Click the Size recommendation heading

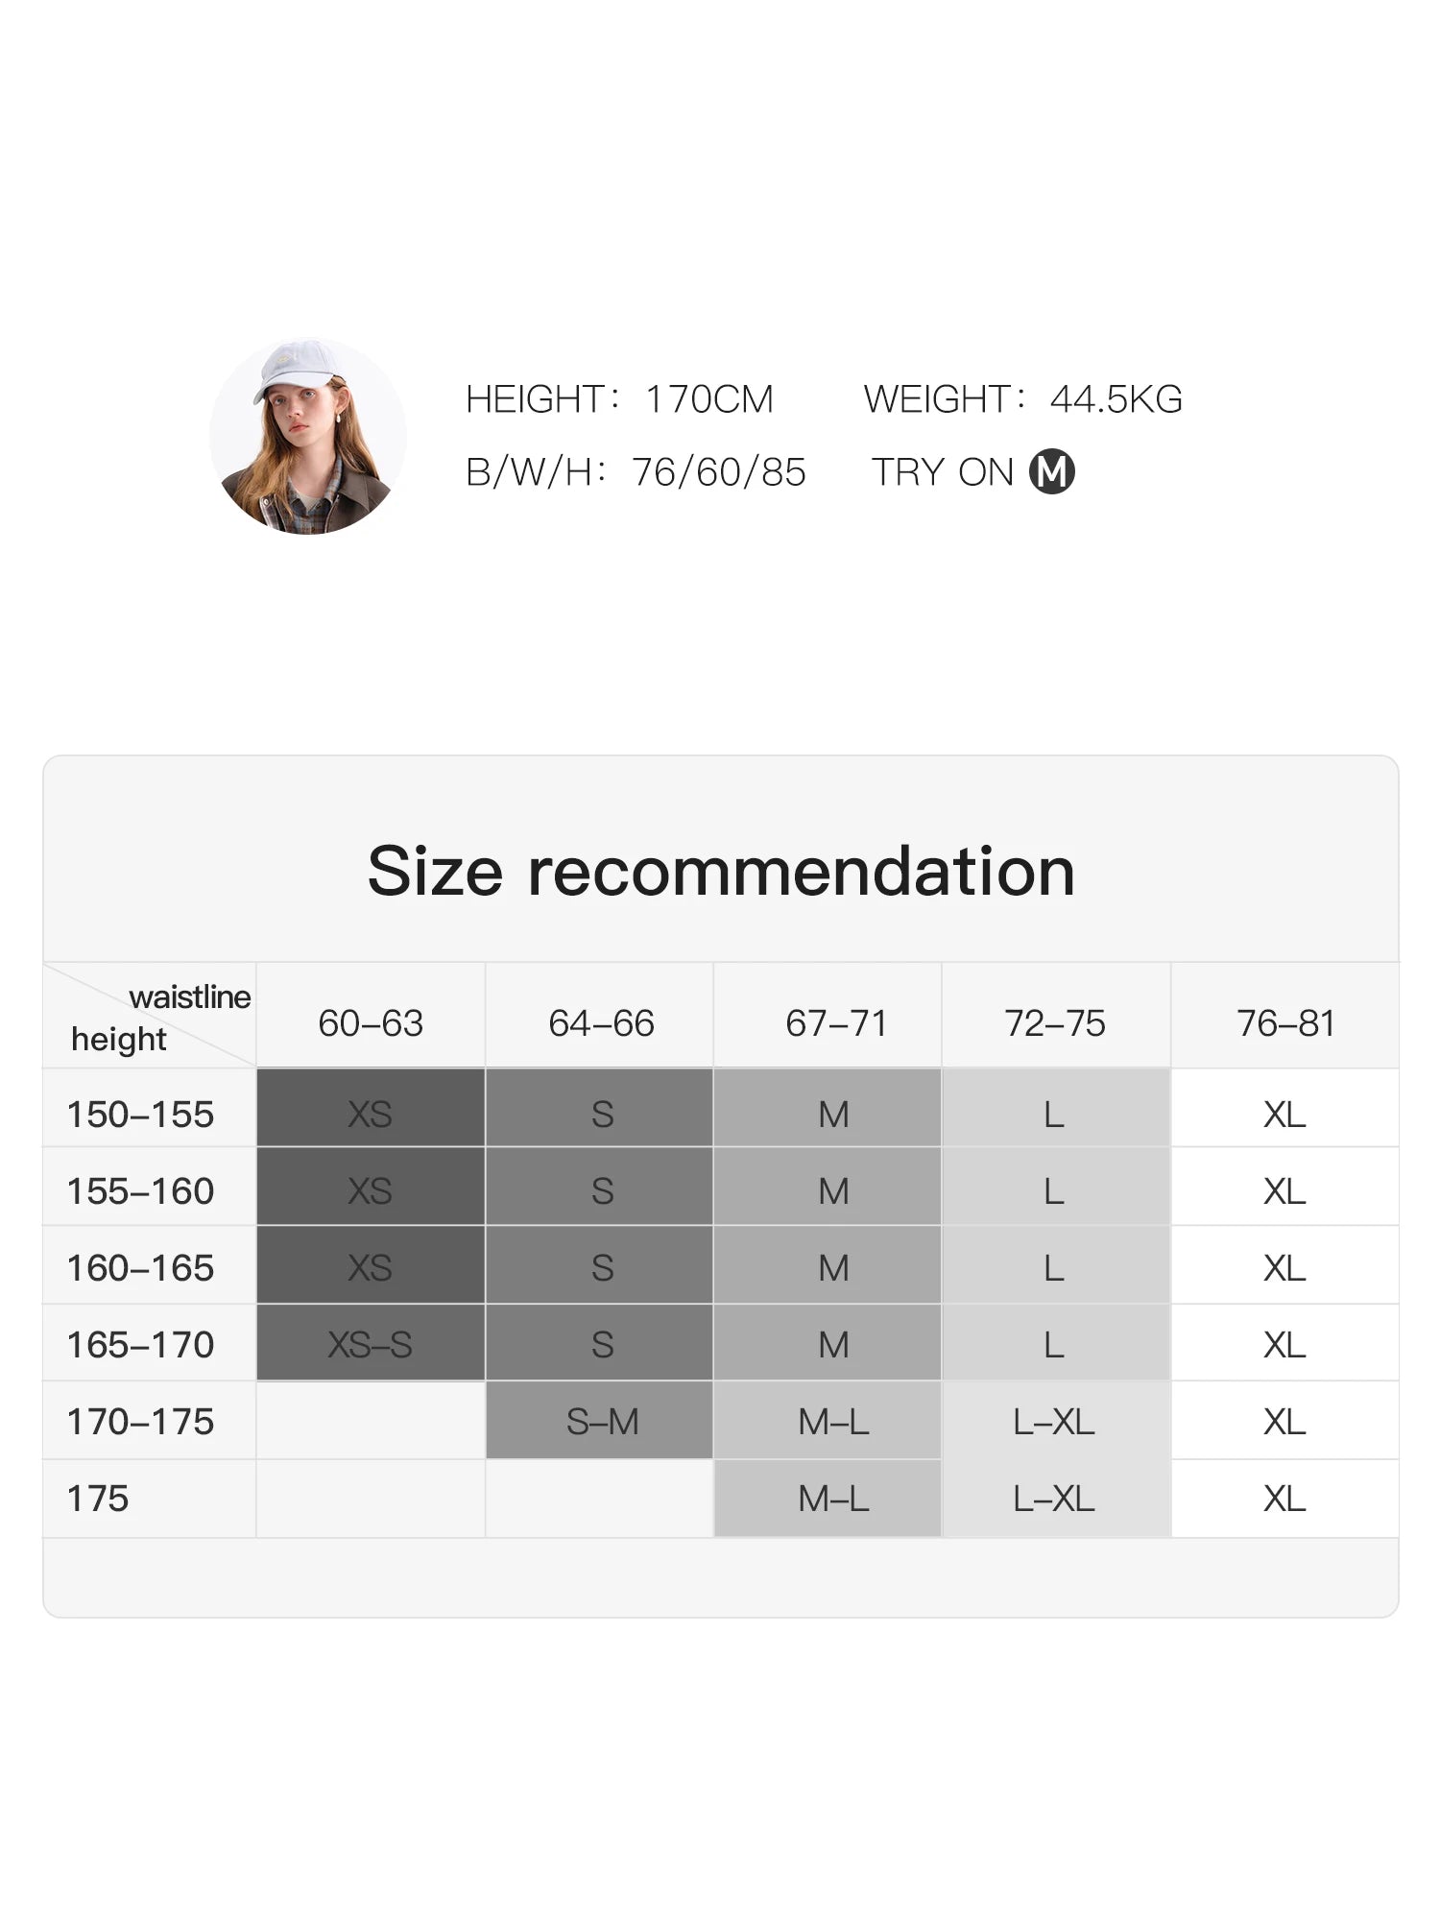(721, 872)
